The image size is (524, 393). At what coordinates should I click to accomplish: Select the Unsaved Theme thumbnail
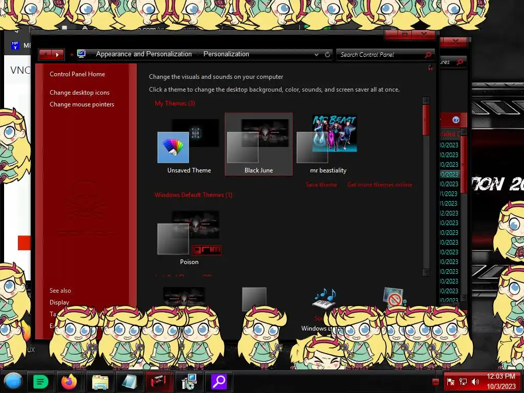pos(189,144)
